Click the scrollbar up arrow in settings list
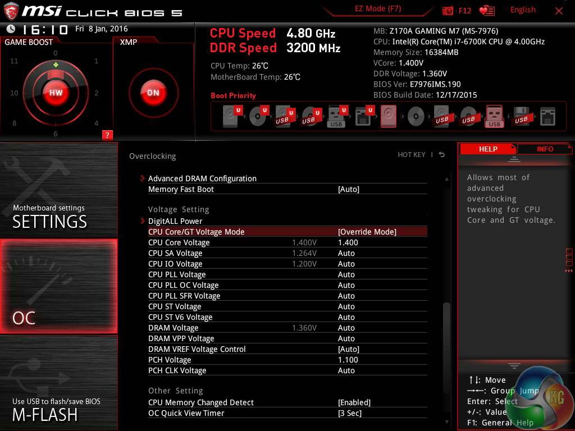The height and width of the screenshot is (431, 575). (446, 179)
